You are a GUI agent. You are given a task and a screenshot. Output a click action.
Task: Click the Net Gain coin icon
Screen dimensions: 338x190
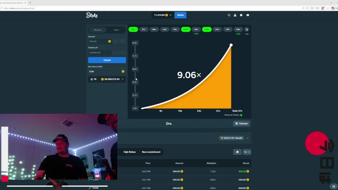click(x=123, y=72)
